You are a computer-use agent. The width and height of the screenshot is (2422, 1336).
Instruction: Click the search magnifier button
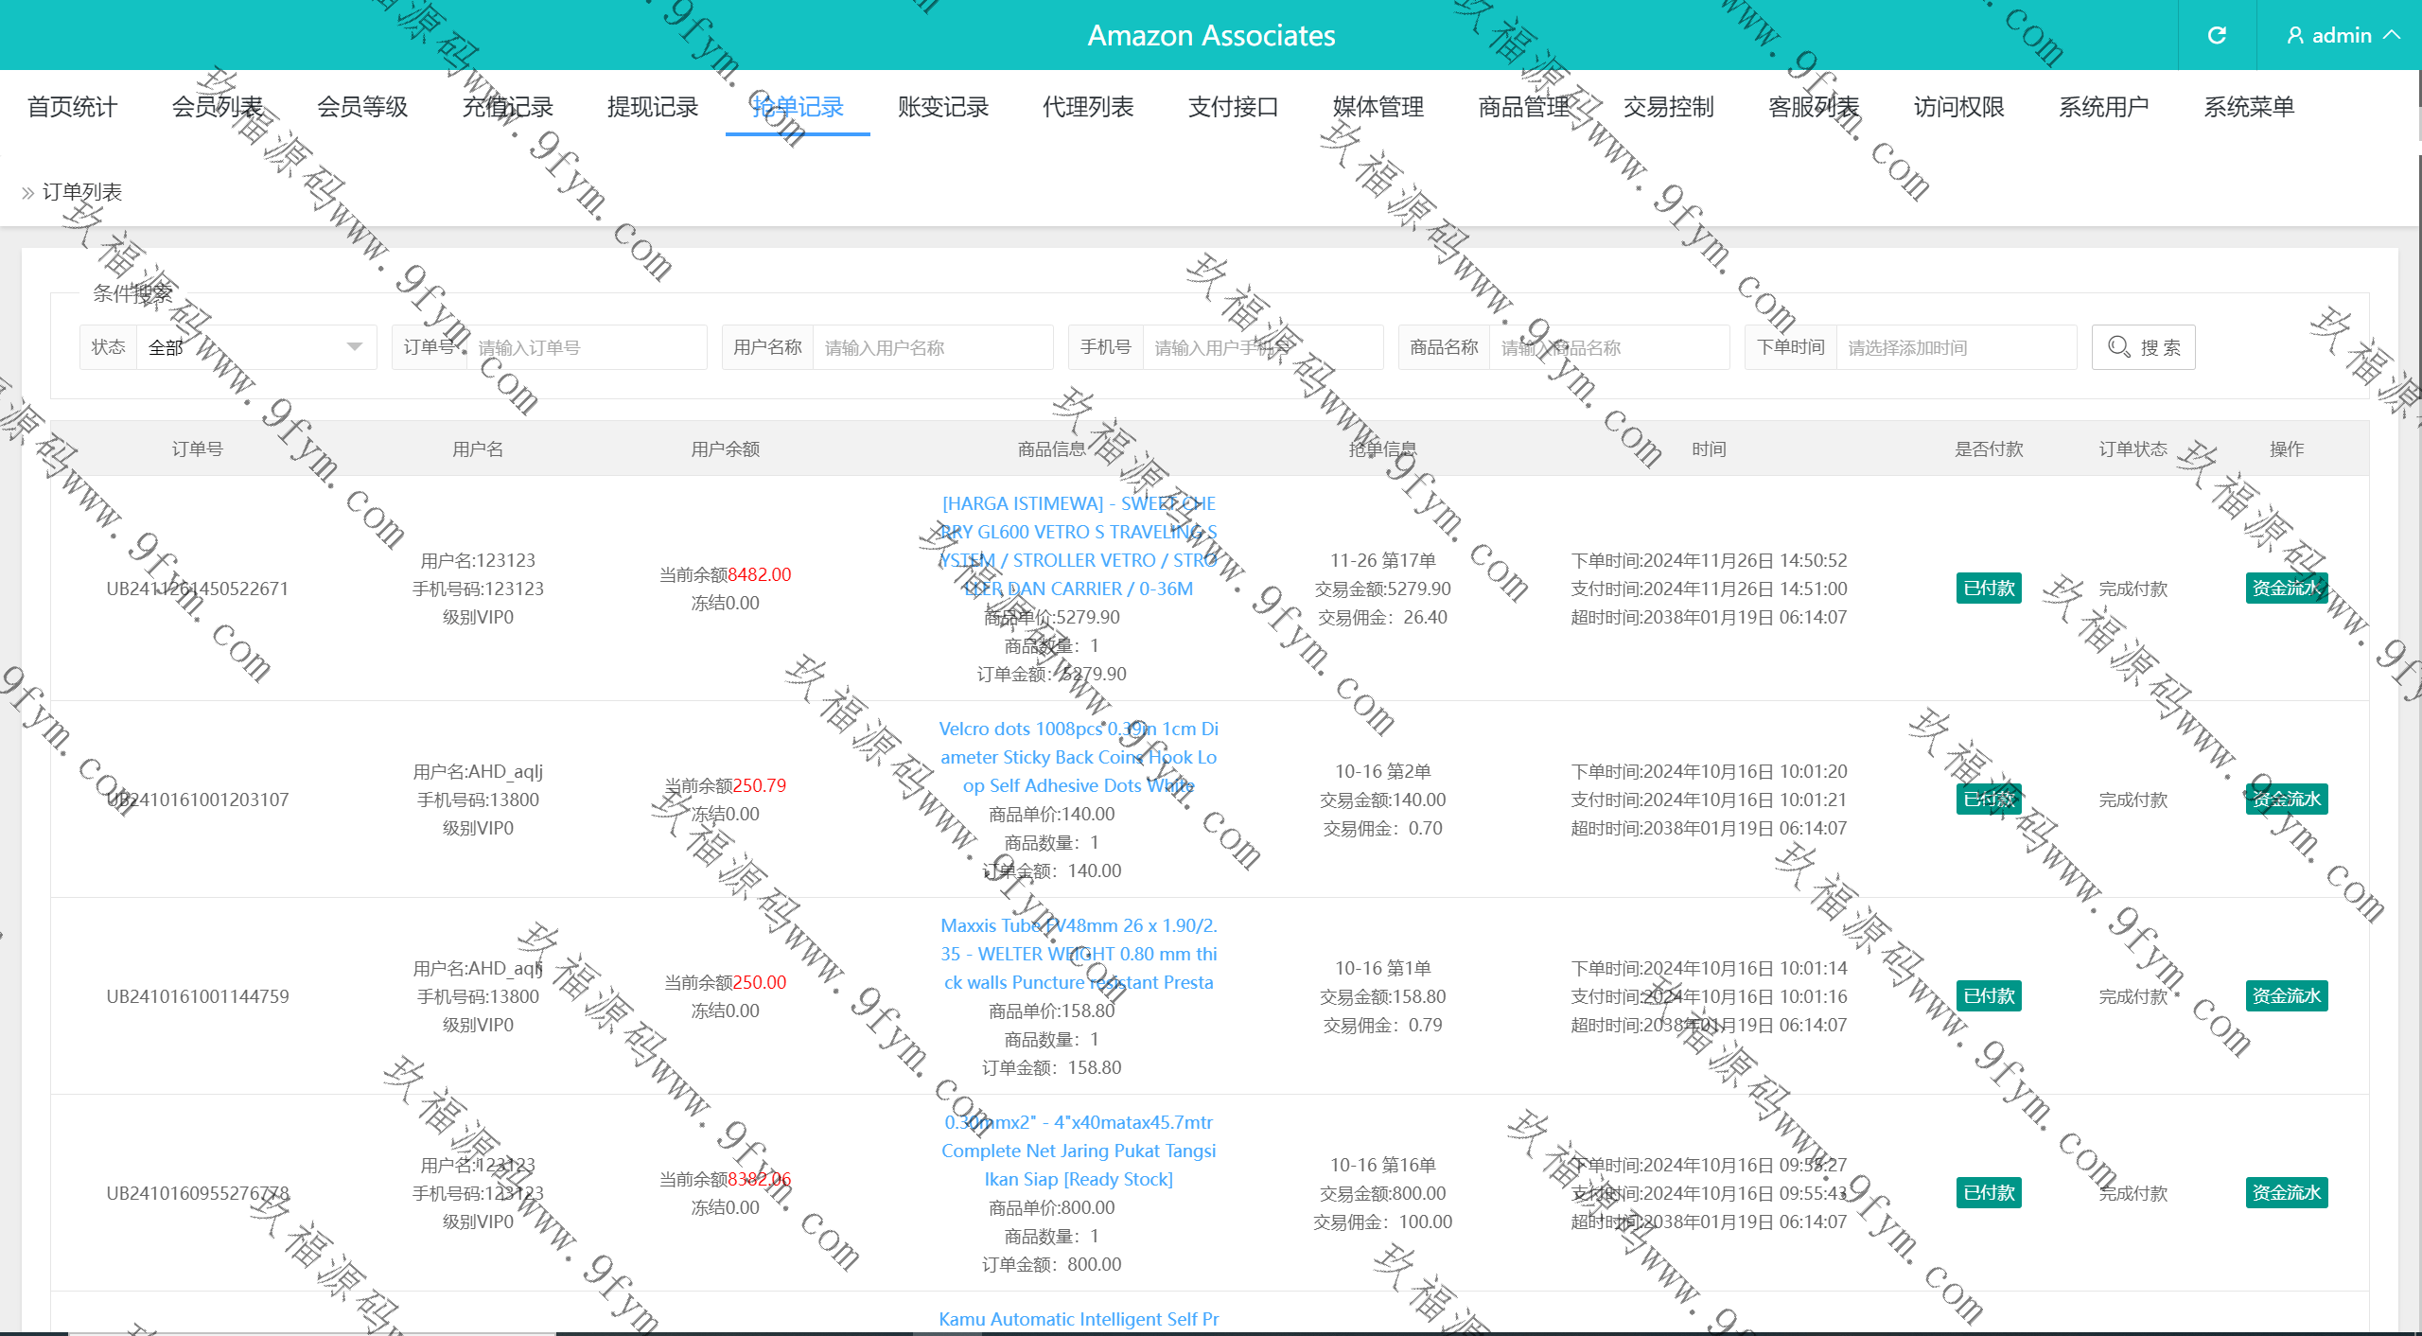2143,347
